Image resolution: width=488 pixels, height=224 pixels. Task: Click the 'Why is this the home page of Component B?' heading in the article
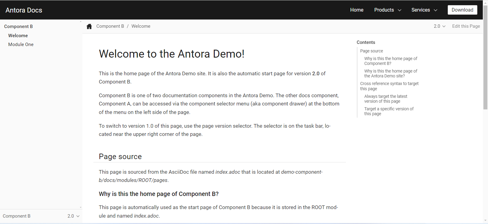[159, 194]
